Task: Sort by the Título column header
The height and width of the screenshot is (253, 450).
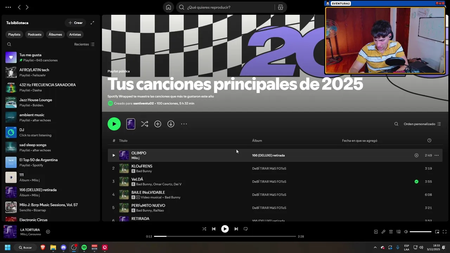Action: point(123,141)
